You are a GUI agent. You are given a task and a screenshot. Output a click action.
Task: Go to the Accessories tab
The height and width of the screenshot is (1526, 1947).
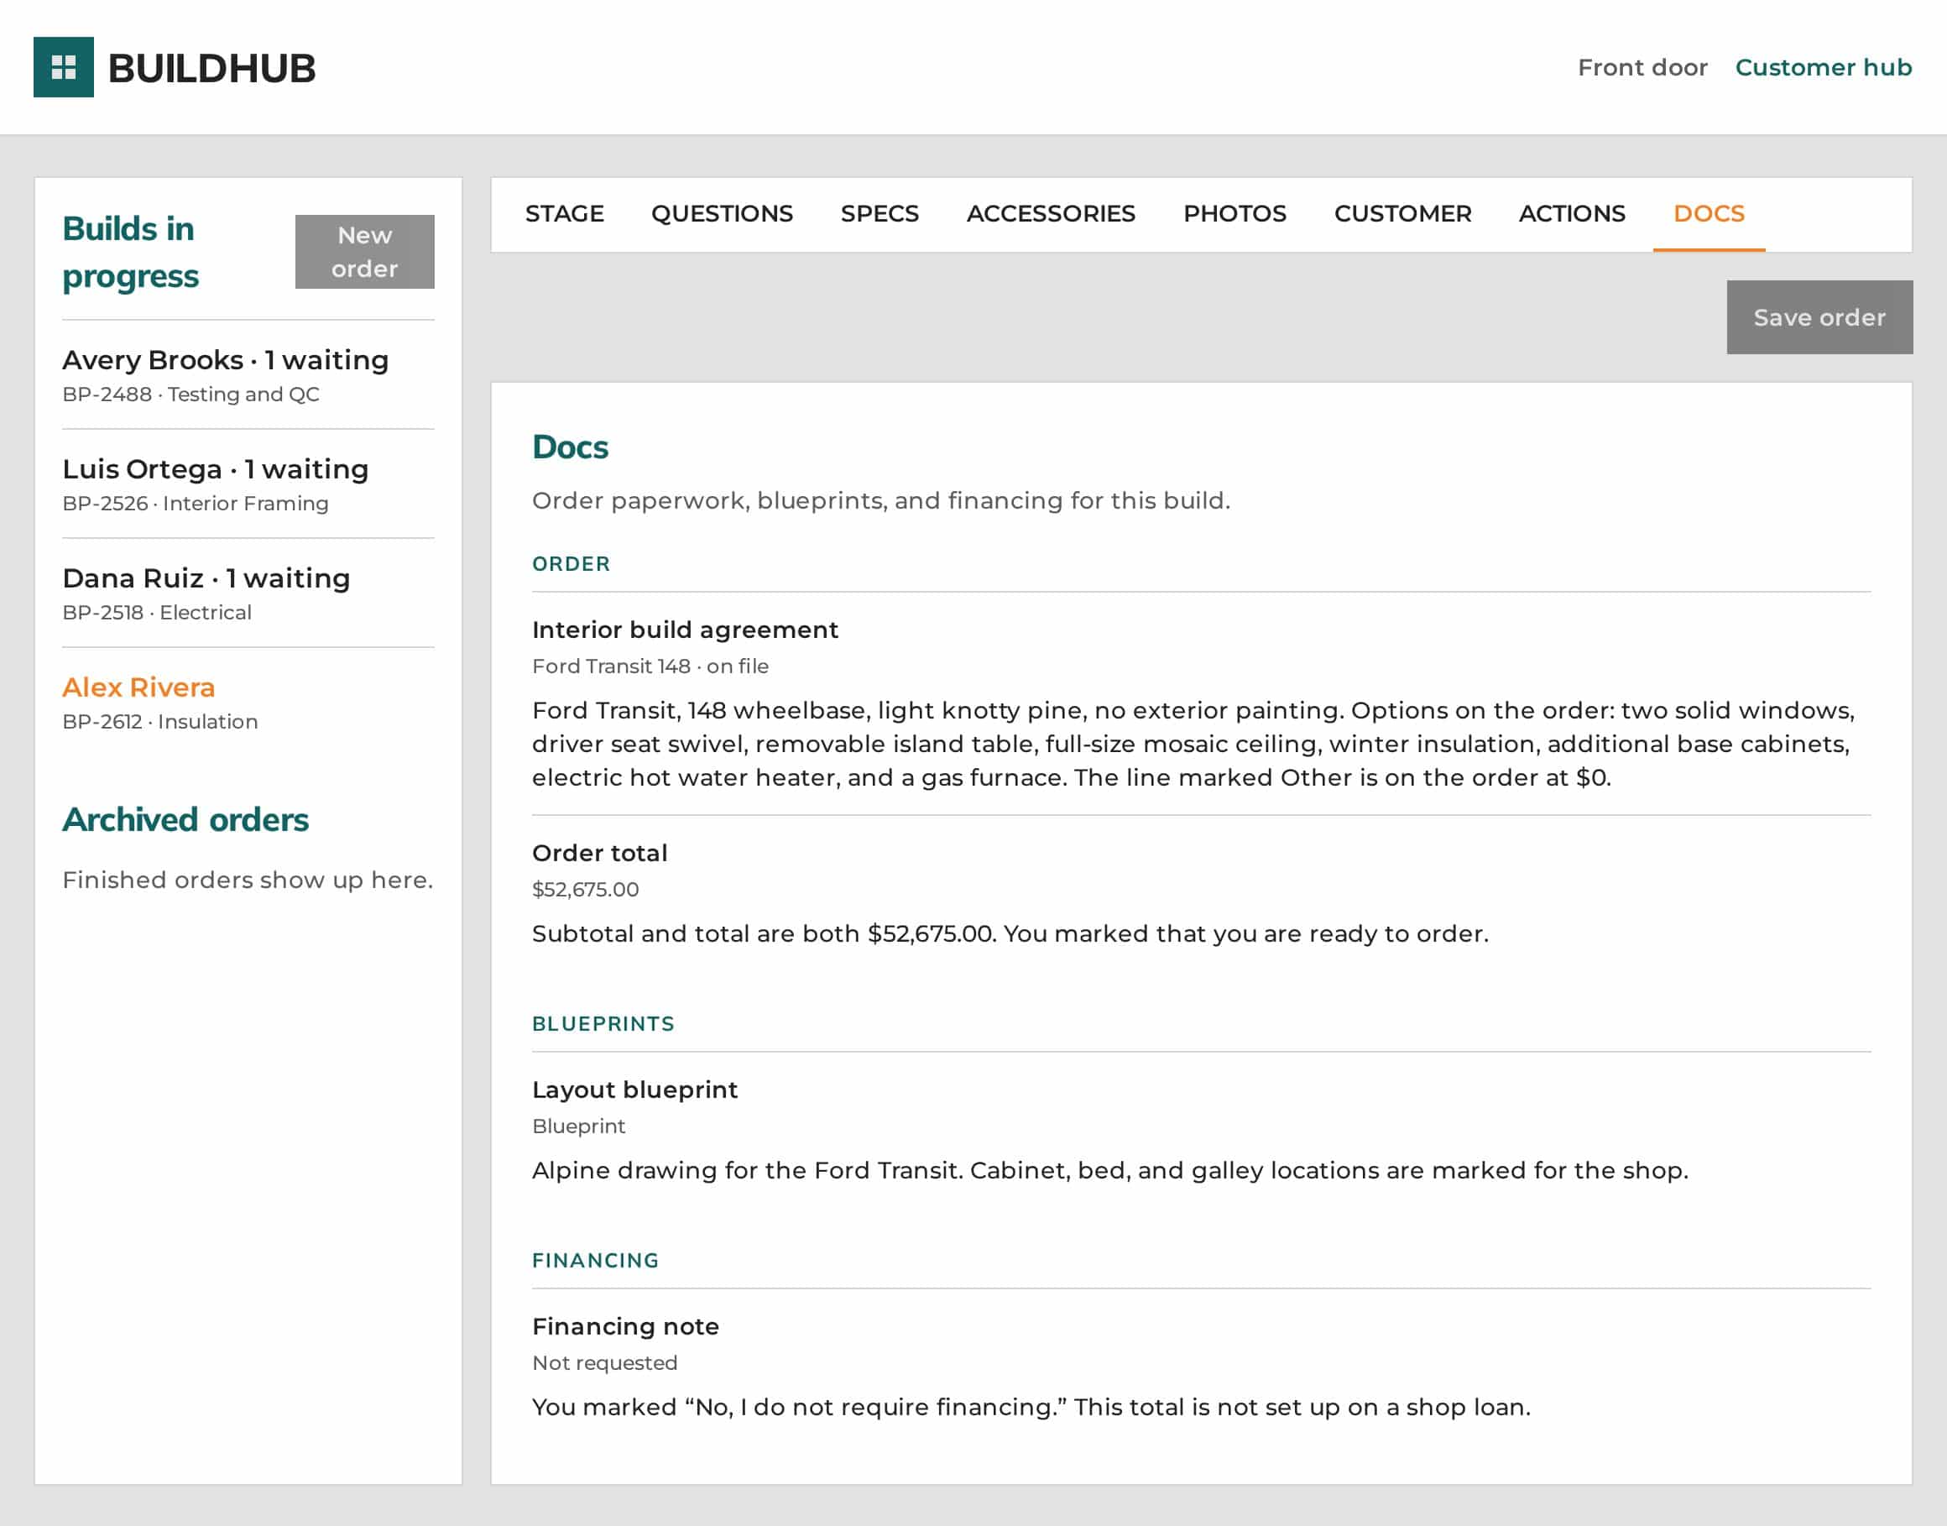tap(1052, 213)
